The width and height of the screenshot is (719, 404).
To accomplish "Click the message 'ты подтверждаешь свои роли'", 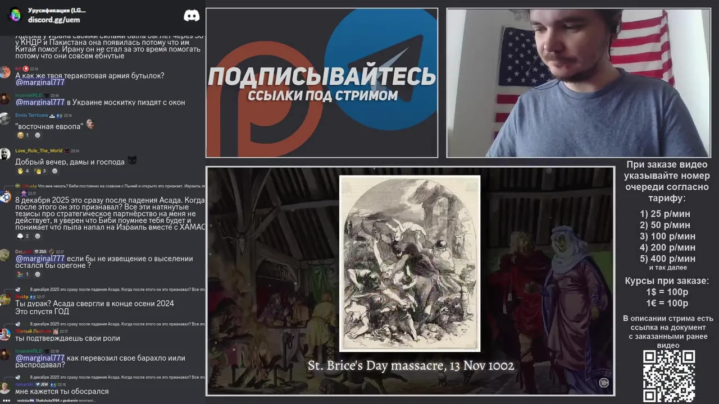I will pyautogui.click(x=67, y=338).
